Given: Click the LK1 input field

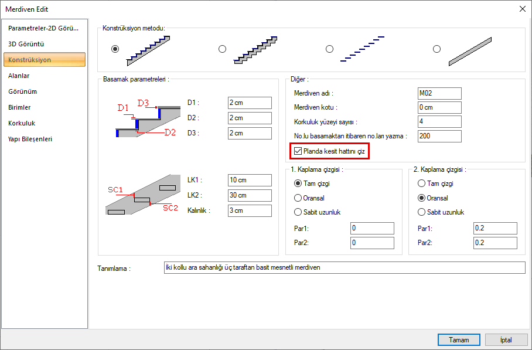Looking at the screenshot, I should click(x=250, y=180).
